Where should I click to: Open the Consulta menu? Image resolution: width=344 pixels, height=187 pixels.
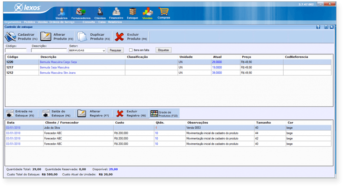89,22
